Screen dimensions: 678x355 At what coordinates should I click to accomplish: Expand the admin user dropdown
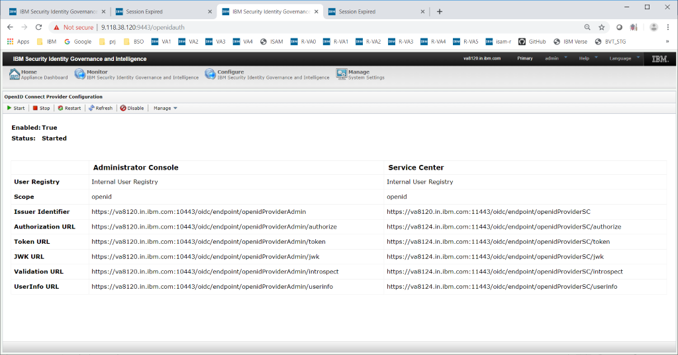tap(556, 58)
